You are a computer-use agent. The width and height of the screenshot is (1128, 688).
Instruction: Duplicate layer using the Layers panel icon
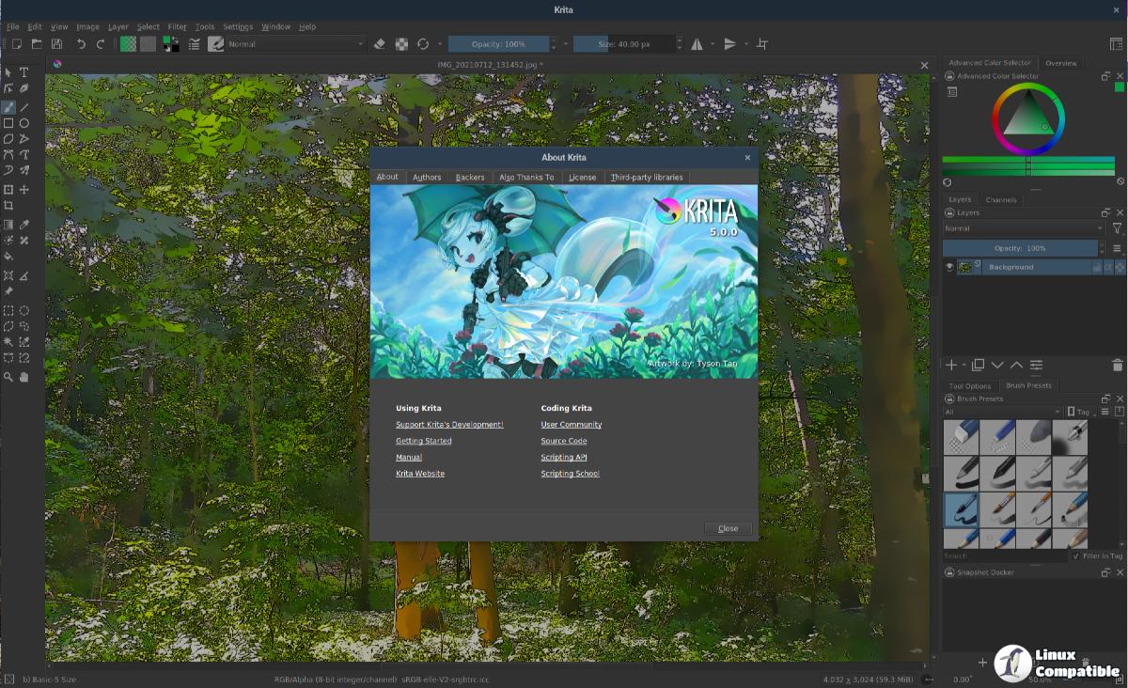[978, 365]
